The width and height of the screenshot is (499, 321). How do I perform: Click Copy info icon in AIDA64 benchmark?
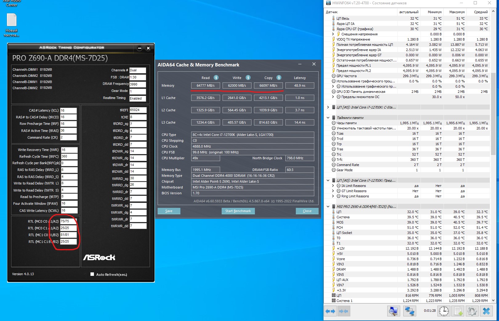pos(279,77)
